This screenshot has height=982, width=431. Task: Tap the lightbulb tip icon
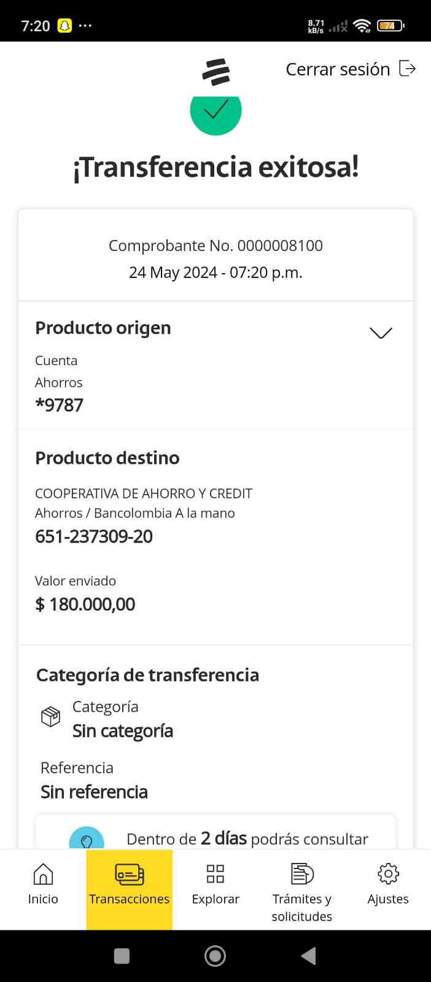click(x=87, y=840)
